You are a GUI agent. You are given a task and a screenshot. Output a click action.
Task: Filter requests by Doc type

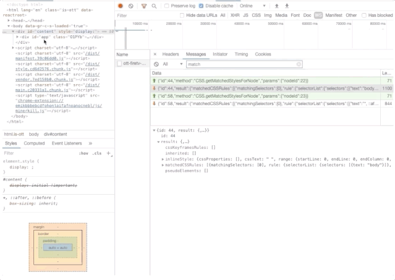[x=307, y=15]
